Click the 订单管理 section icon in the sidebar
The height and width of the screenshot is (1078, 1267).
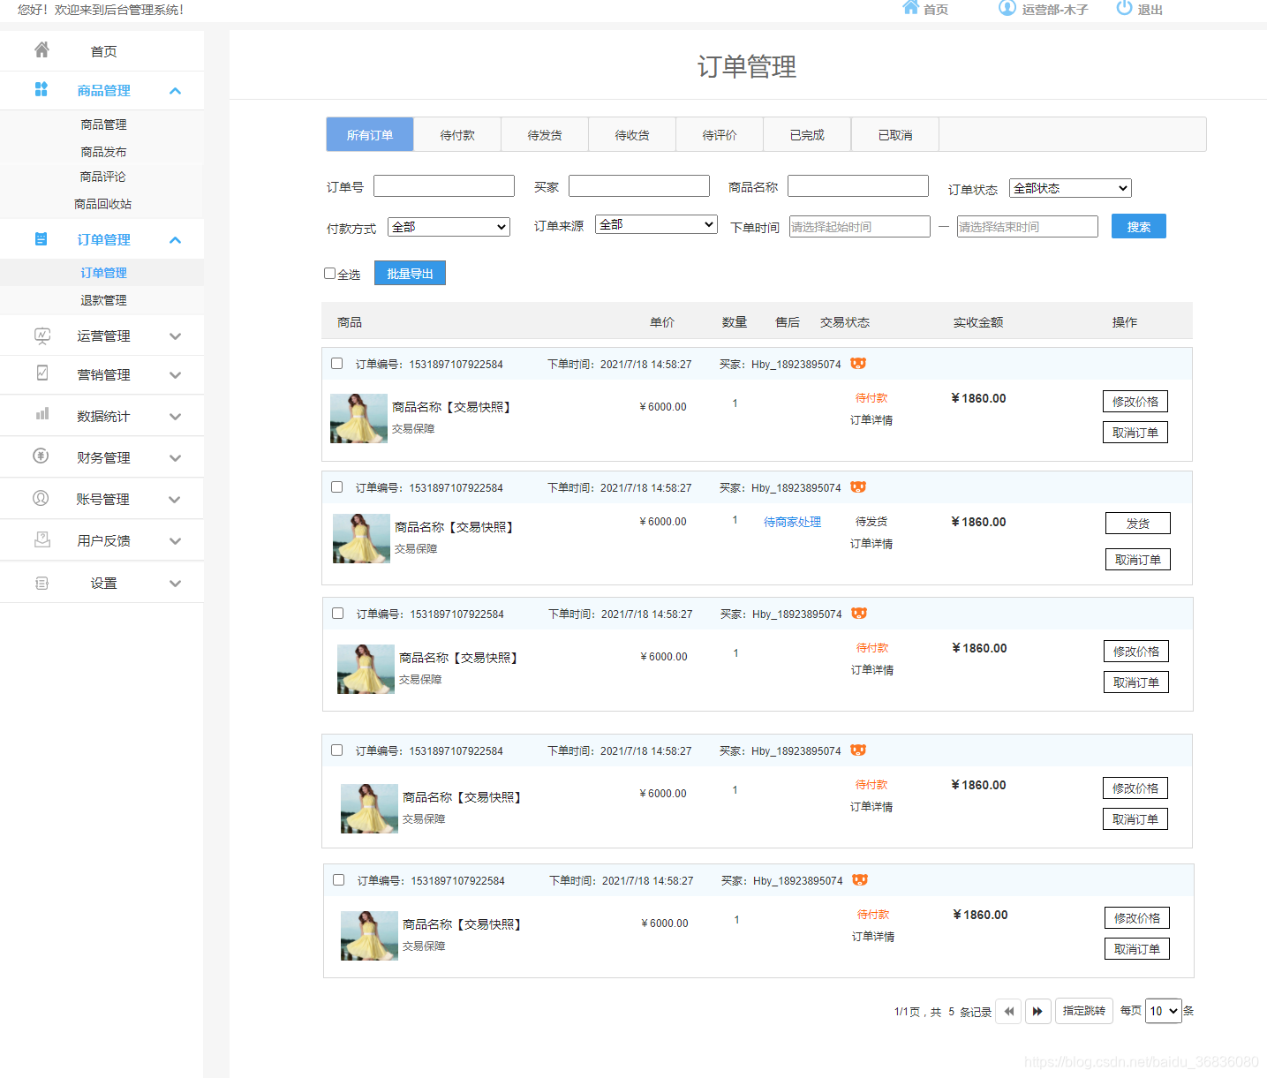coord(41,238)
